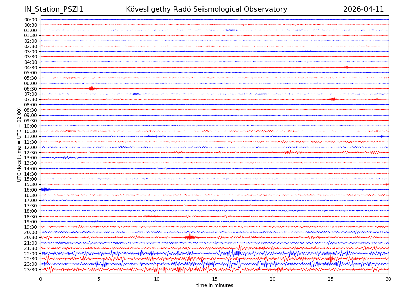Click the red burst on the 06:30 trace
This screenshot has width=405, height=304.
pos(91,88)
